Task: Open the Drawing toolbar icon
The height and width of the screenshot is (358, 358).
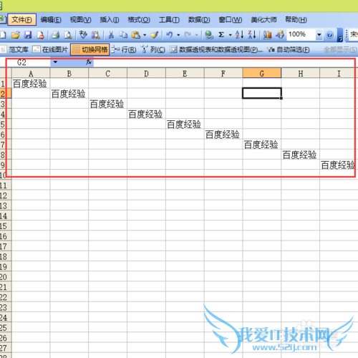Action: coord(280,35)
